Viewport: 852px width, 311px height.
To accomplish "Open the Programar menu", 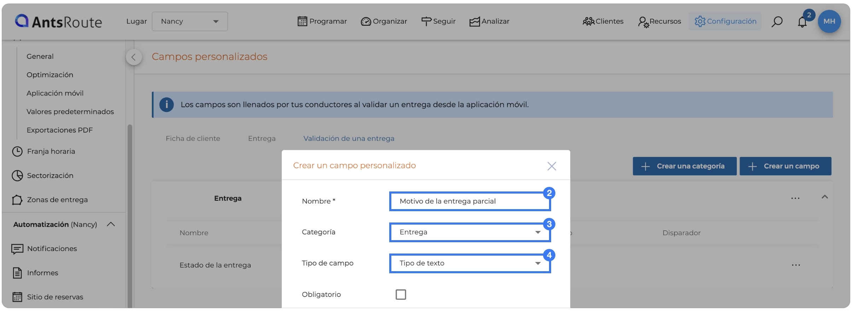I will [x=322, y=21].
